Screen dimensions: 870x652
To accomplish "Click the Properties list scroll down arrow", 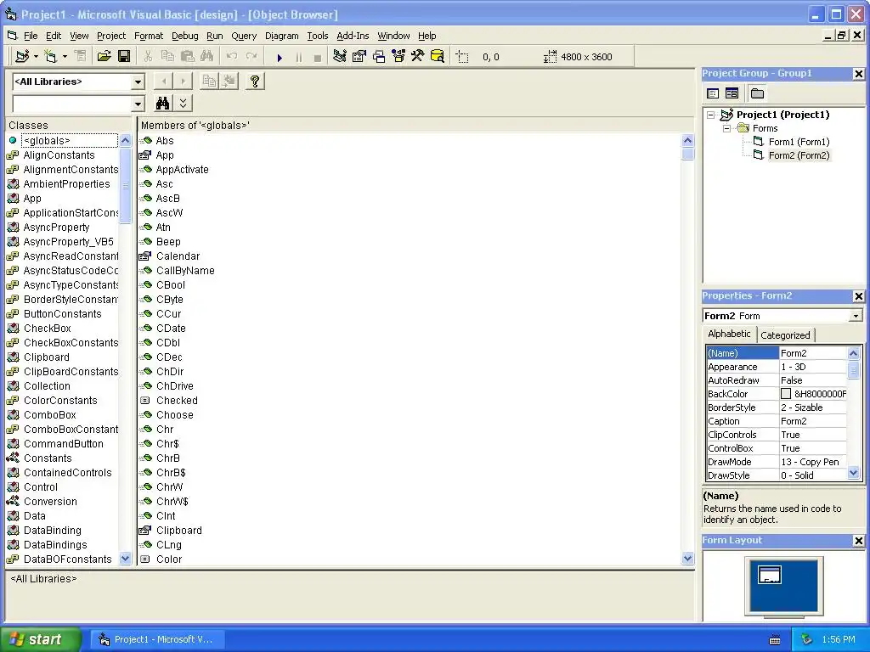I will click(x=853, y=474).
